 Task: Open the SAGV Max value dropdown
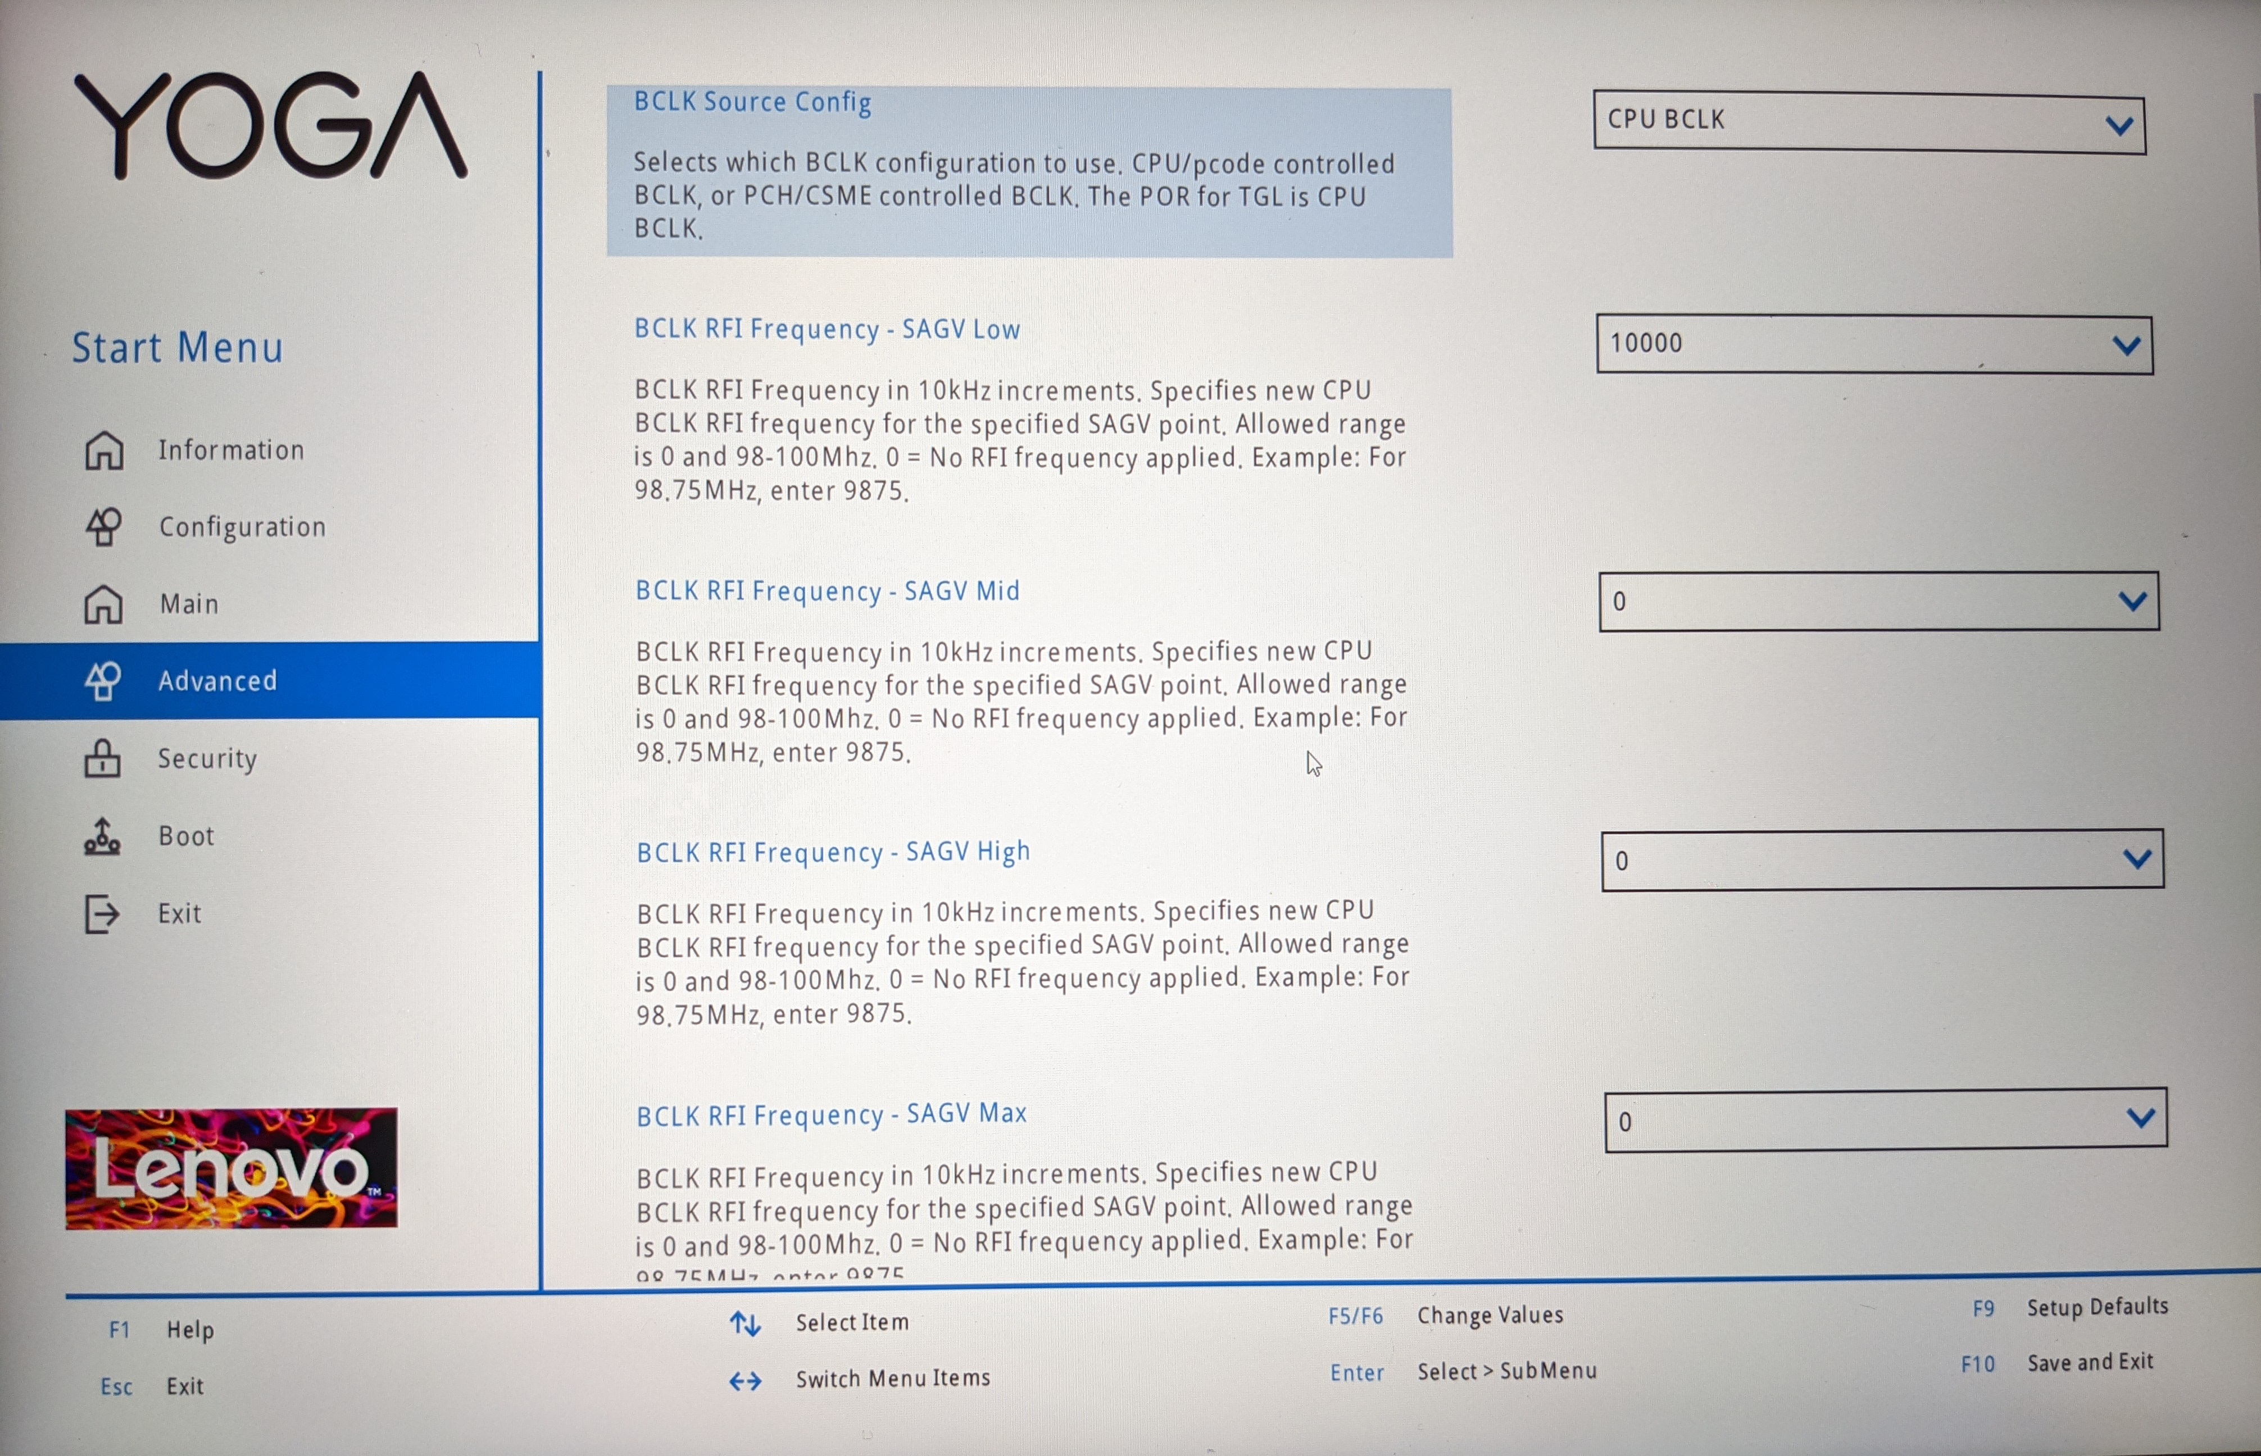pyautogui.click(x=1887, y=1120)
